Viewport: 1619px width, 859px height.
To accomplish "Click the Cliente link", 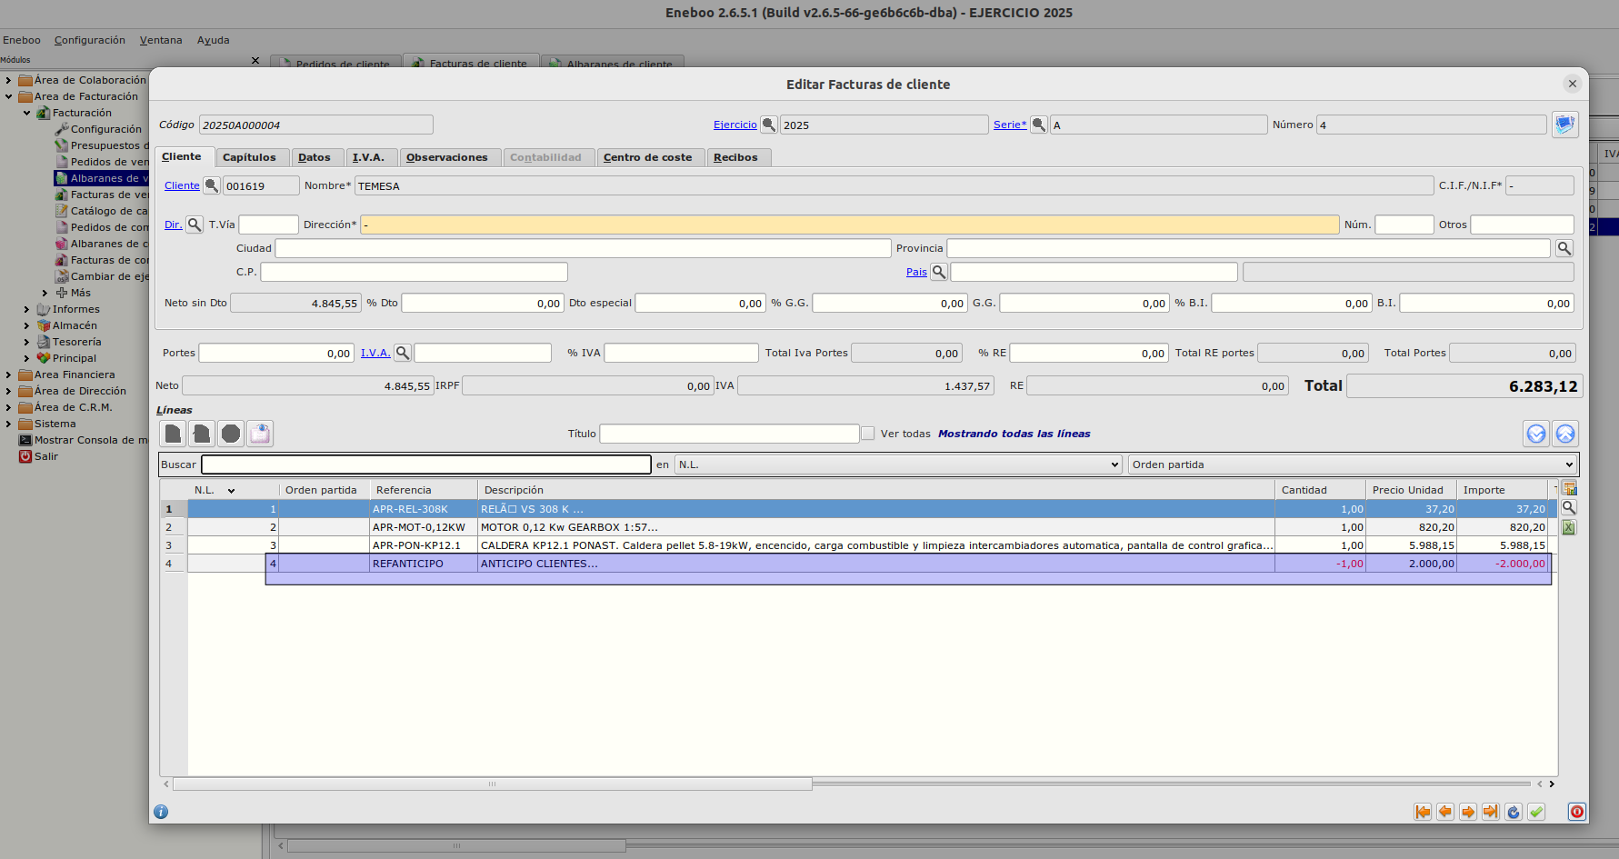I will 182,185.
